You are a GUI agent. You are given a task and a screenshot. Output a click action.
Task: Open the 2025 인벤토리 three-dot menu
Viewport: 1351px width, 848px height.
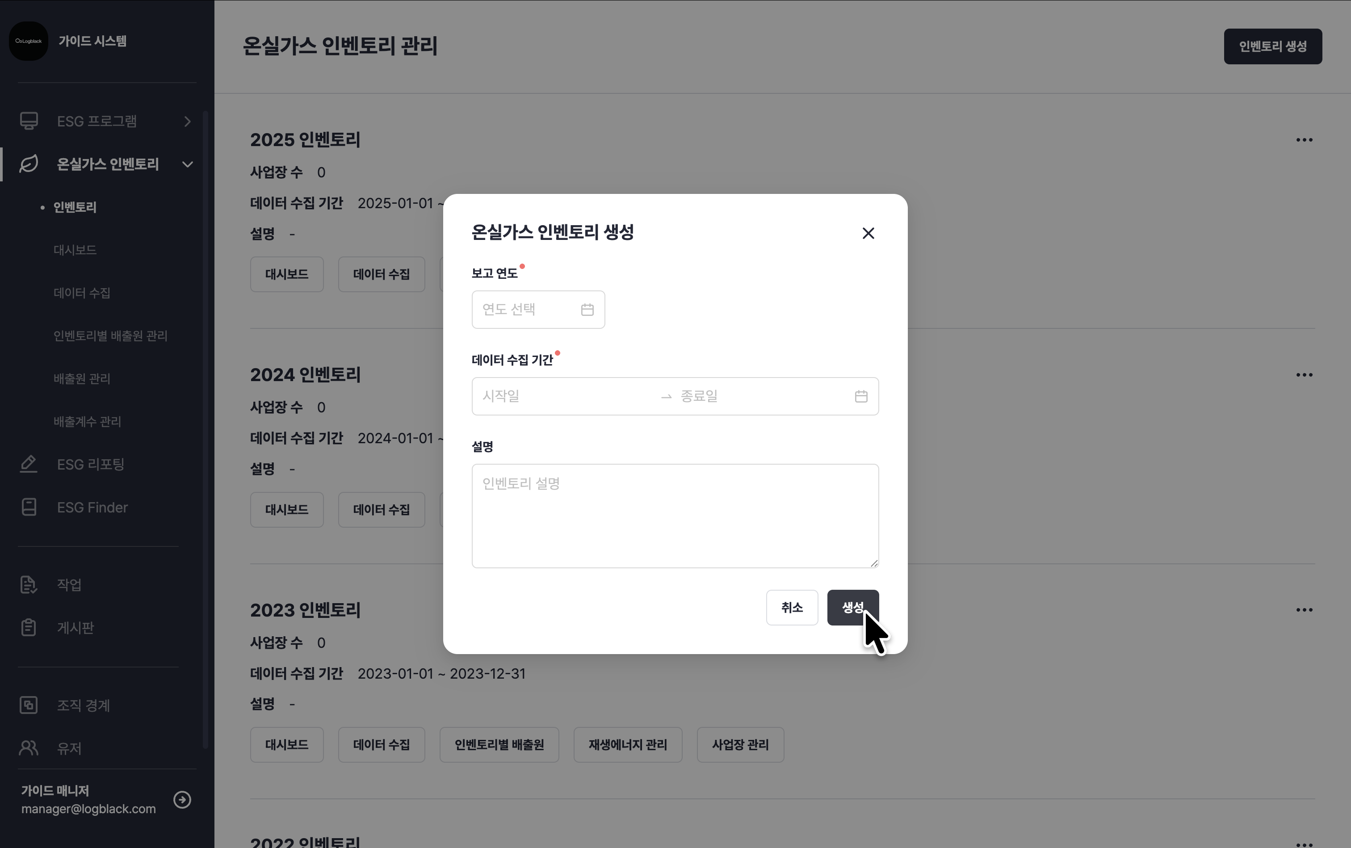click(x=1304, y=140)
